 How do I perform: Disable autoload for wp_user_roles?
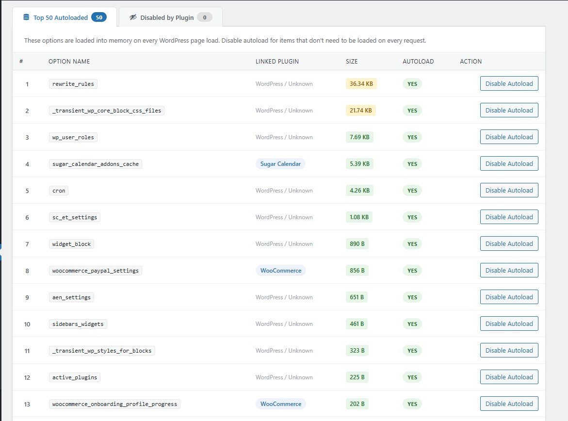pos(509,137)
